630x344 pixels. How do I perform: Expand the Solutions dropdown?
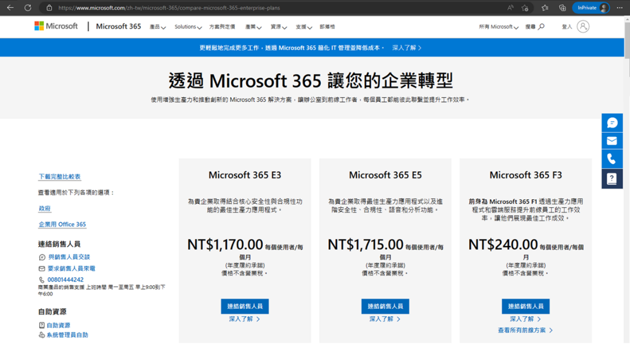[x=188, y=27]
